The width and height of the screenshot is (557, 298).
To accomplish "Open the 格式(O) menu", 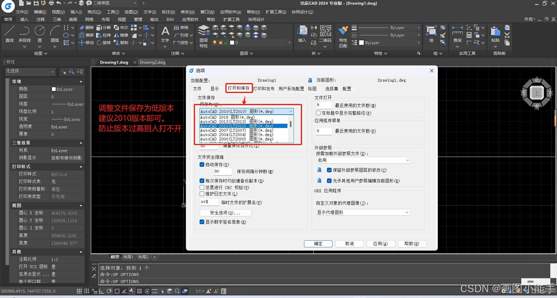I will pyautogui.click(x=94, y=12).
